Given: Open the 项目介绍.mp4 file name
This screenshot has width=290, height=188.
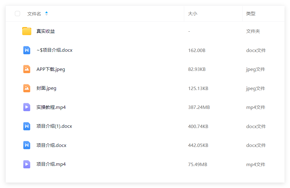Looking at the screenshot, I should [x=51, y=164].
